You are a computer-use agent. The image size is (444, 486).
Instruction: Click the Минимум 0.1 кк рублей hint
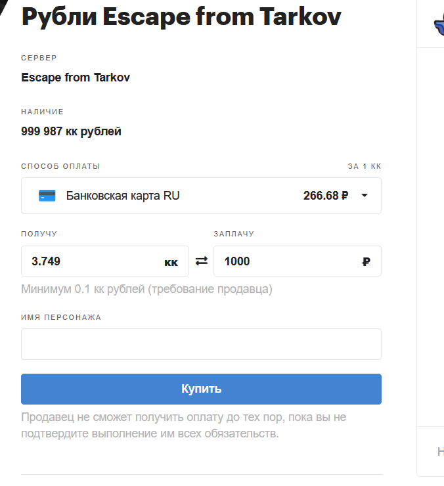[x=146, y=289]
